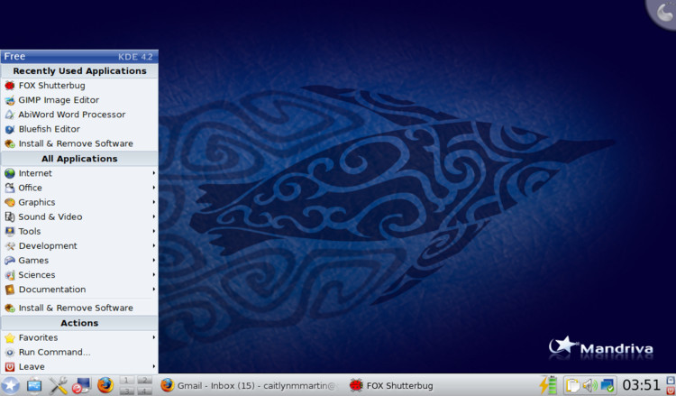Launch FOX Shutterbug from recent applications
Image resolution: width=676 pixels, height=396 pixels.
79,86
